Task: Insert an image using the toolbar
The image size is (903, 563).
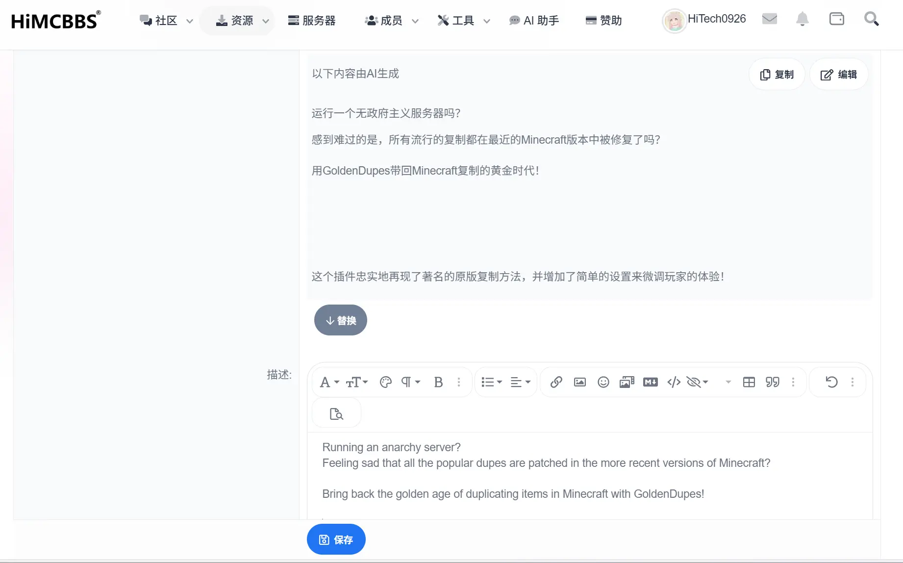Action: 579,382
